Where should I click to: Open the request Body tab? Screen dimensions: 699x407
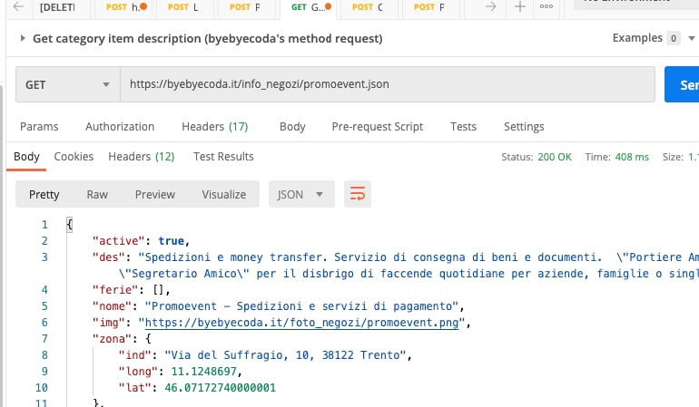[x=292, y=127]
